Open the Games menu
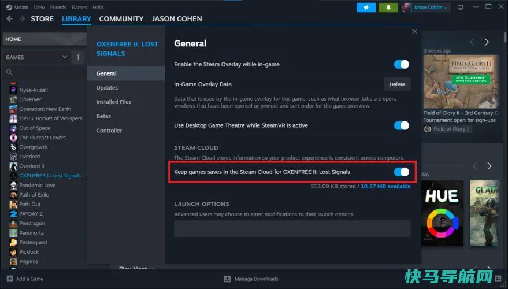This screenshot has width=508, height=289. point(79,7)
